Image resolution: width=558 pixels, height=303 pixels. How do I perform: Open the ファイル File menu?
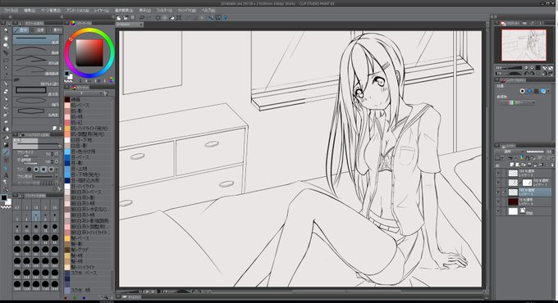[11, 11]
